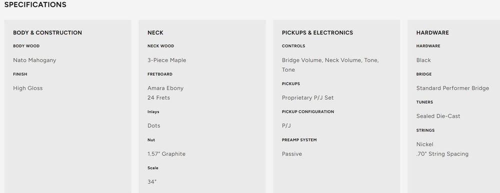This screenshot has height=193, width=500.
Task: Click the .70" String Spacing text
Action: [442, 154]
